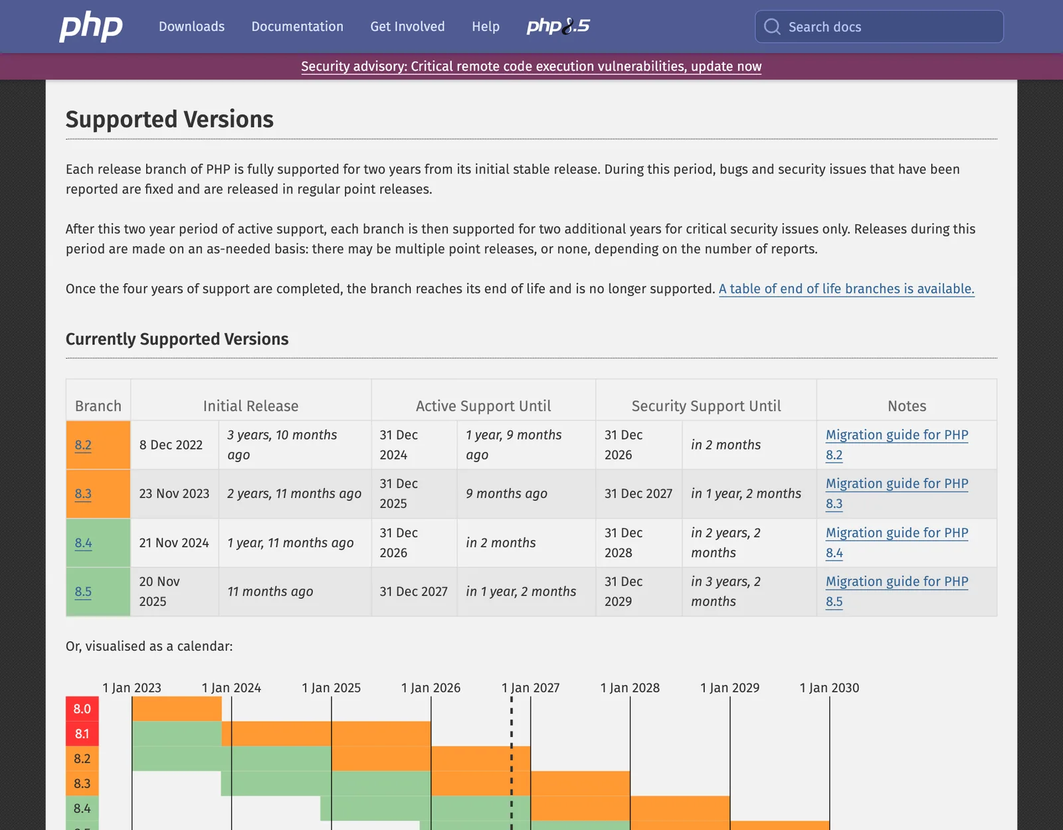Open Migration guide for PHP 8.2

pyautogui.click(x=897, y=445)
